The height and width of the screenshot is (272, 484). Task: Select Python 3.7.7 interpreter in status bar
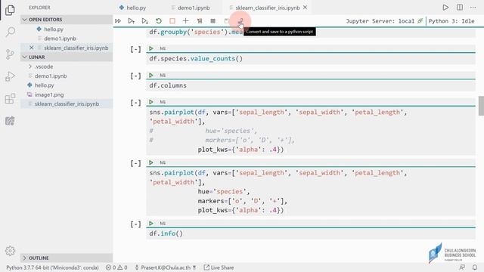tap(52, 267)
